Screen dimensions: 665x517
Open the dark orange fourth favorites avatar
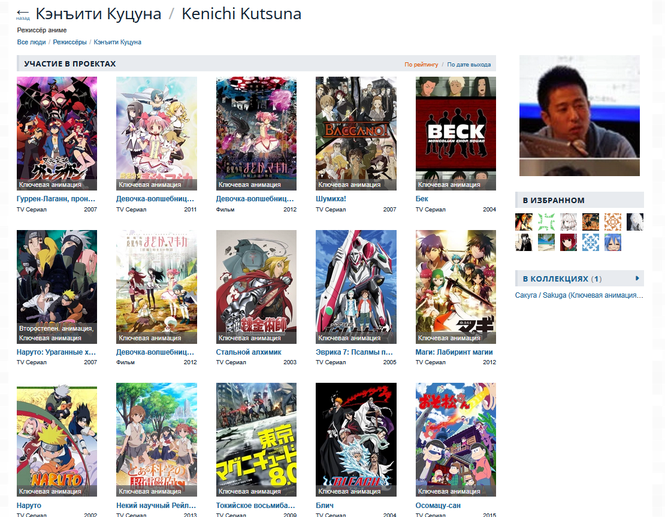point(590,222)
